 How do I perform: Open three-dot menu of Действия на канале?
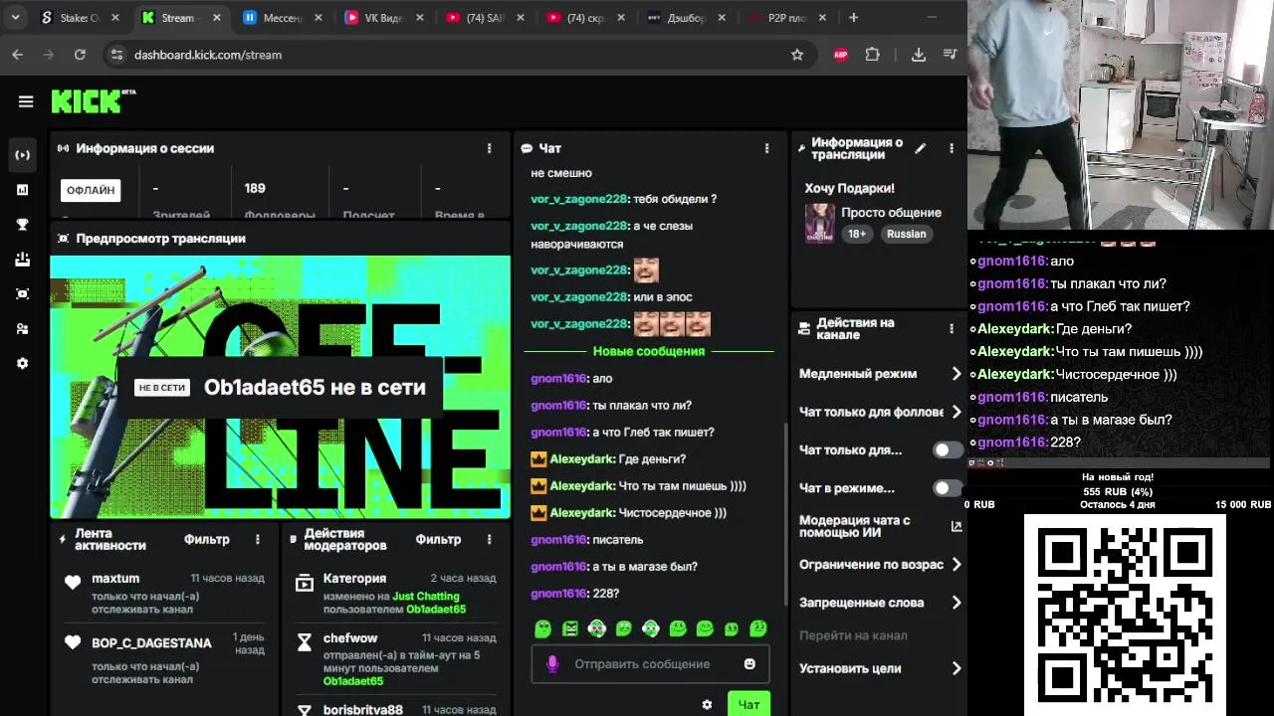952,328
